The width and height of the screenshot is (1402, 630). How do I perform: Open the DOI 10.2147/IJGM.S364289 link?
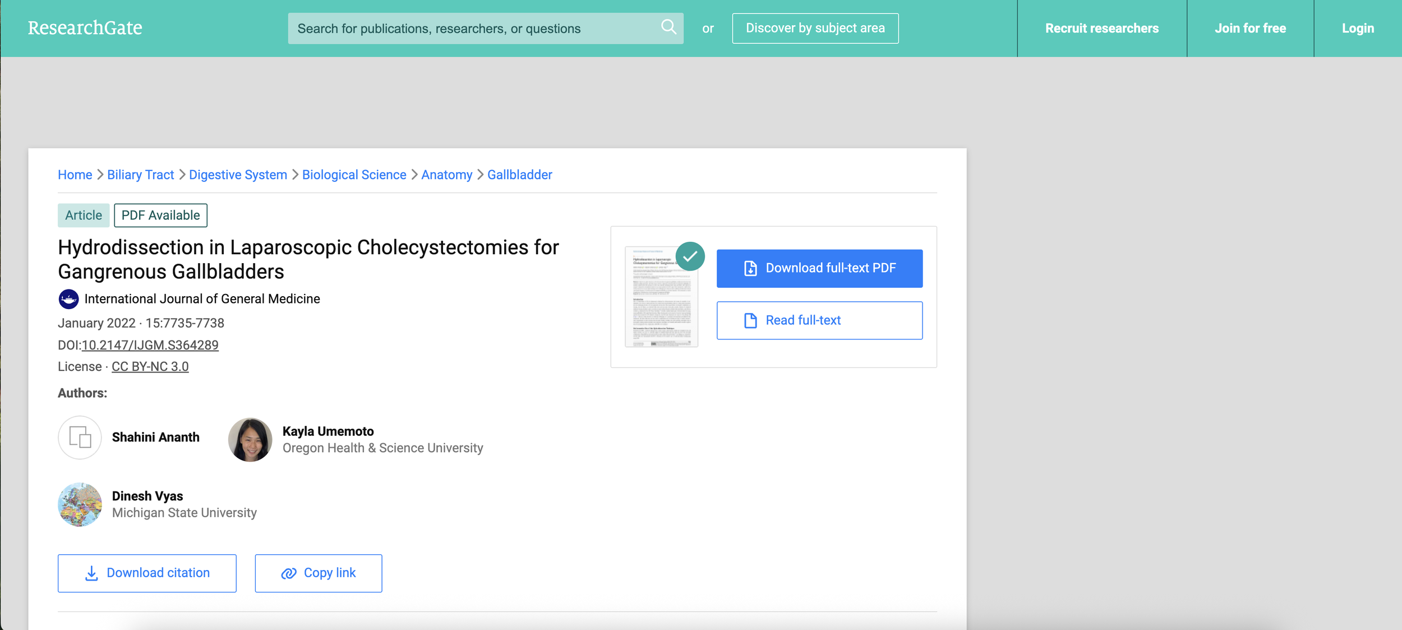click(150, 346)
